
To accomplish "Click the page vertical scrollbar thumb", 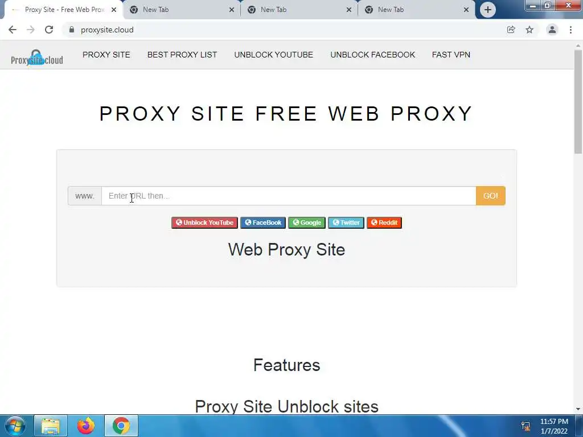I will [578, 101].
